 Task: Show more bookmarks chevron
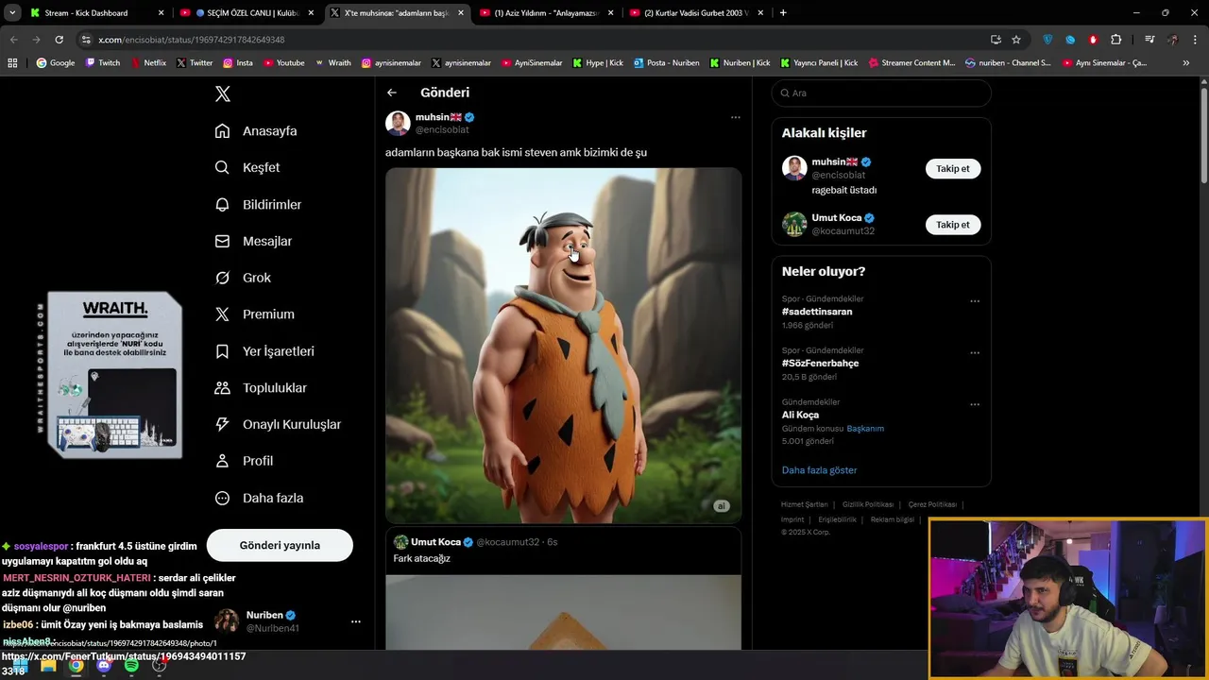[1186, 62]
